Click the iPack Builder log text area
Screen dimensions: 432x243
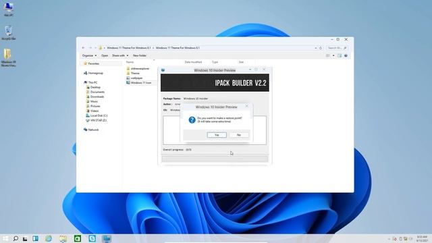(215, 130)
